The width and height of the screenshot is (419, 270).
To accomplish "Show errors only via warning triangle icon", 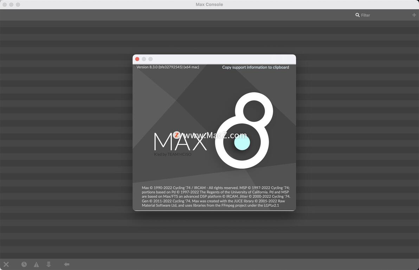I will point(36,264).
